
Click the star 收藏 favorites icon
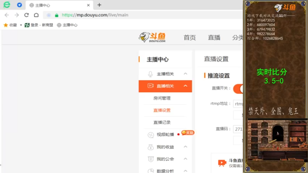pos(6,25)
